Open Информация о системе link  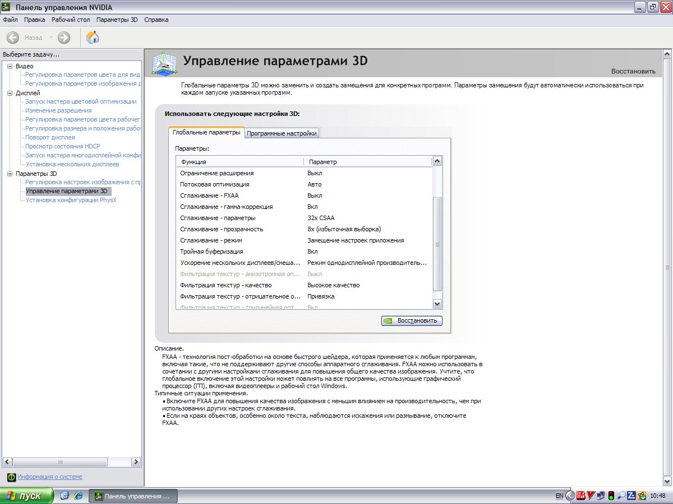click(50, 477)
